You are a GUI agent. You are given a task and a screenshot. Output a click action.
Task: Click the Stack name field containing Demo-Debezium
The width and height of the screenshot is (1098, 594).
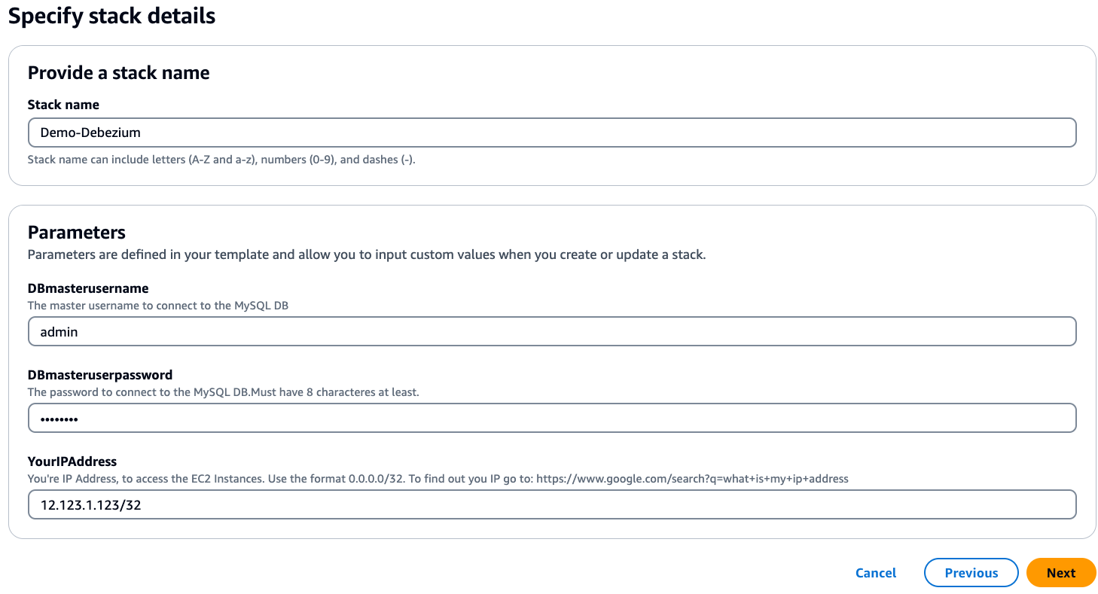click(x=552, y=133)
